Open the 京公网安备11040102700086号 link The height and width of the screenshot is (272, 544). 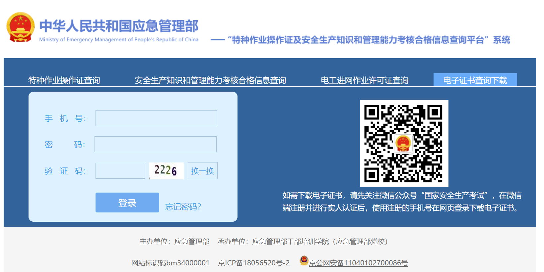(358, 263)
